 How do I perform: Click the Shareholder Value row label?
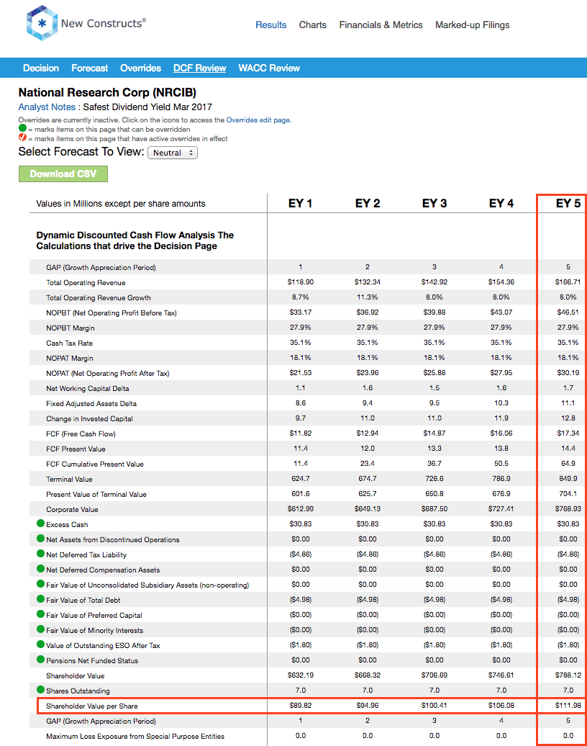point(75,675)
